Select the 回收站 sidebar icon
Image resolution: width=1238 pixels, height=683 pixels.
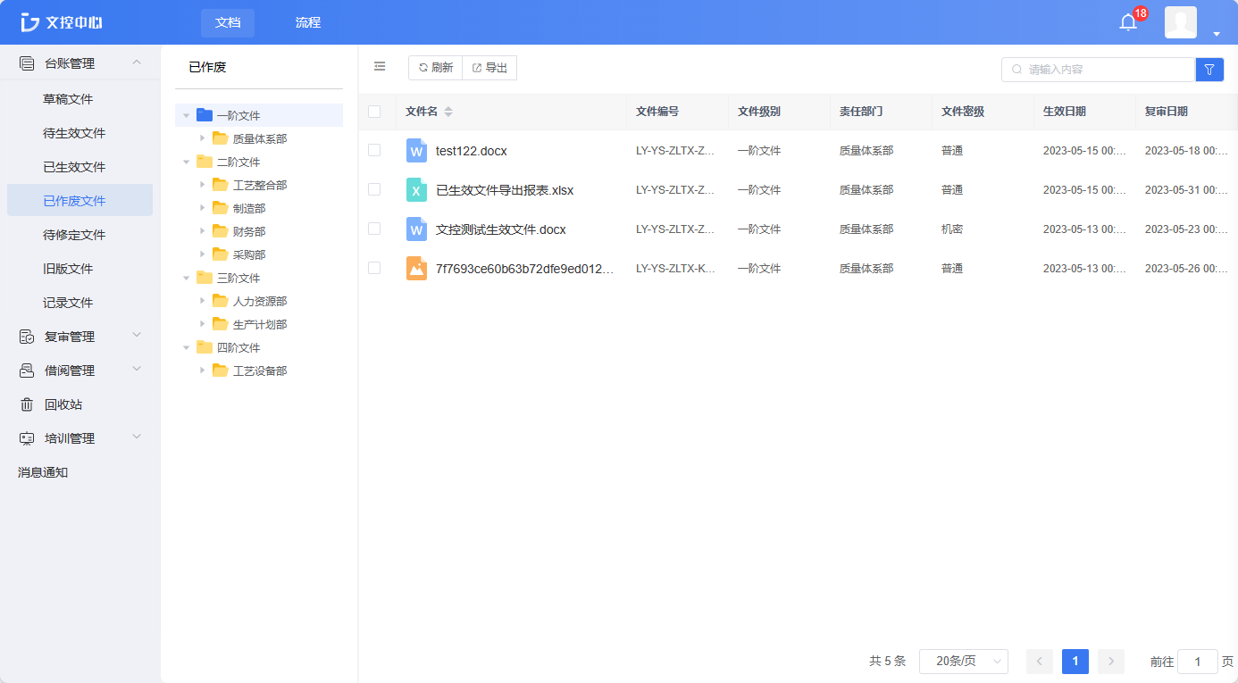coord(27,404)
